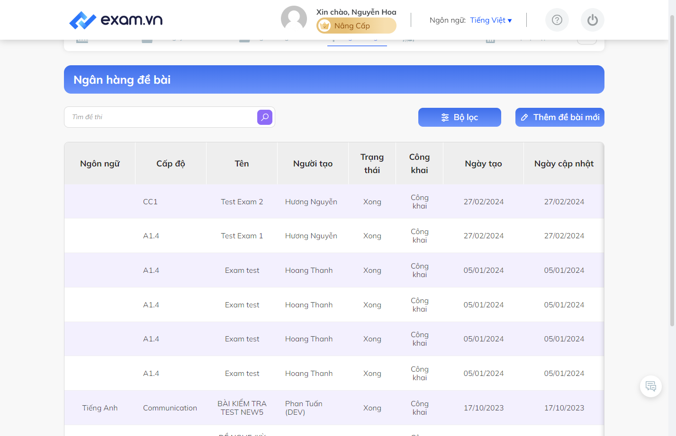Click the Nâng Cấp upgrade button
The image size is (676, 436).
point(356,26)
